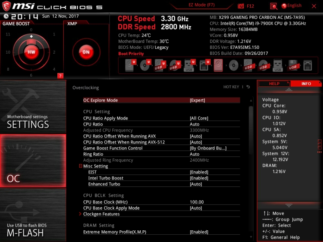Click the scrollbar up arrow of settings list
The width and height of the screenshot is (323, 242).
(x=251, y=100)
